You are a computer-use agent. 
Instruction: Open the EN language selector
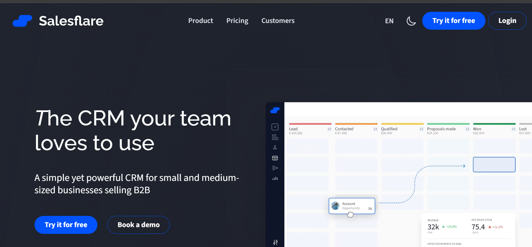click(389, 21)
